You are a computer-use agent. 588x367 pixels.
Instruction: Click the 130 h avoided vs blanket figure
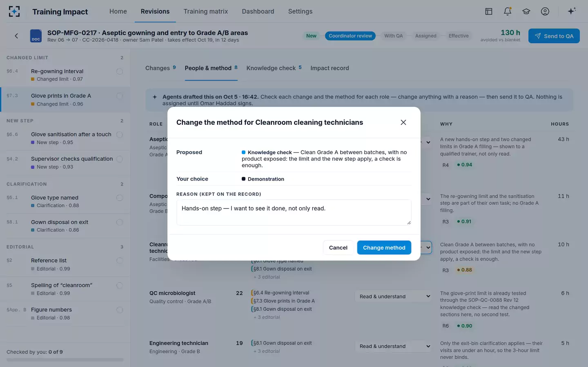click(510, 33)
